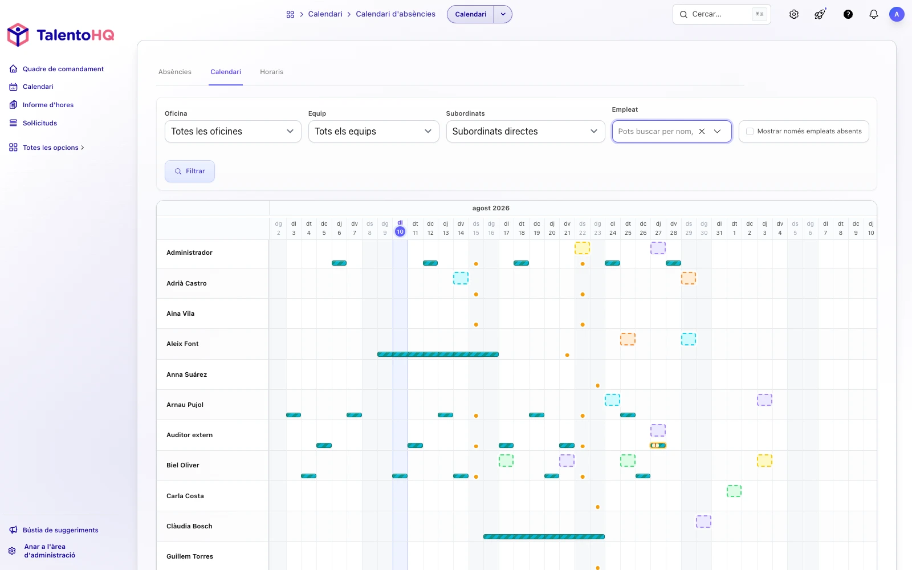Go to Calendari d'absències breadcrumb

click(x=396, y=14)
